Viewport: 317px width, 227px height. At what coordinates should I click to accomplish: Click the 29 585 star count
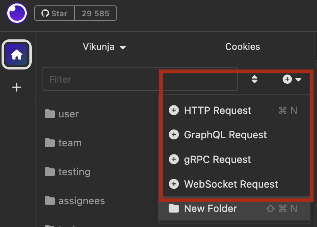pyautogui.click(x=95, y=14)
